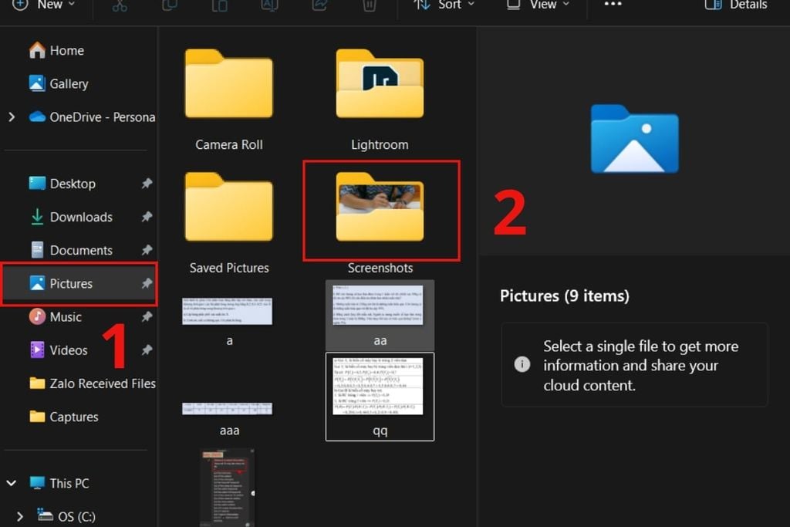Select the Saved Pictures folder

pyautogui.click(x=229, y=223)
